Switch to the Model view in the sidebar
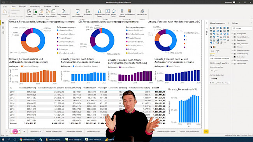Image resolution: width=253 pixels, height=142 pixels. tap(3, 33)
